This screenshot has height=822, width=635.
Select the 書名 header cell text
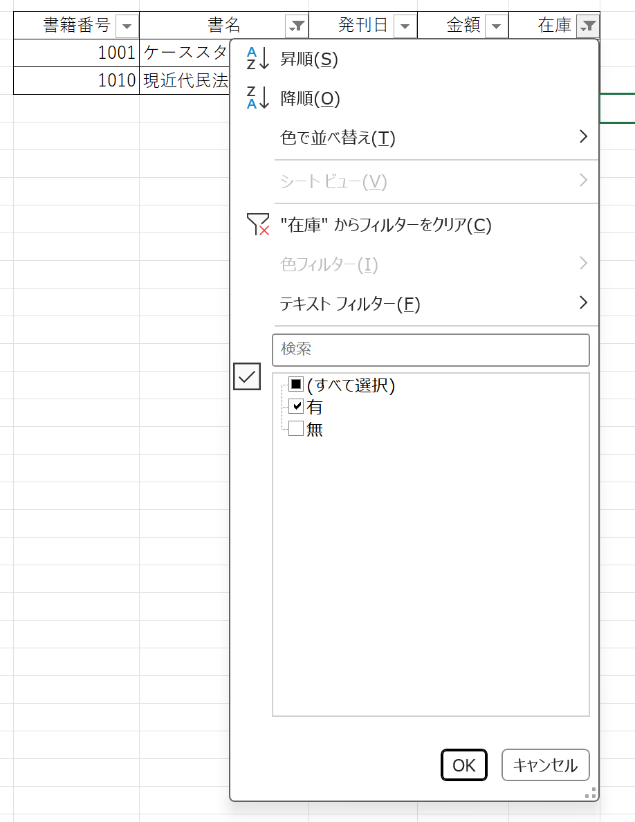223,25
